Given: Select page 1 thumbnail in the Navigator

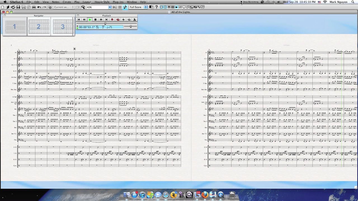Looking at the screenshot, I should tap(15, 27).
